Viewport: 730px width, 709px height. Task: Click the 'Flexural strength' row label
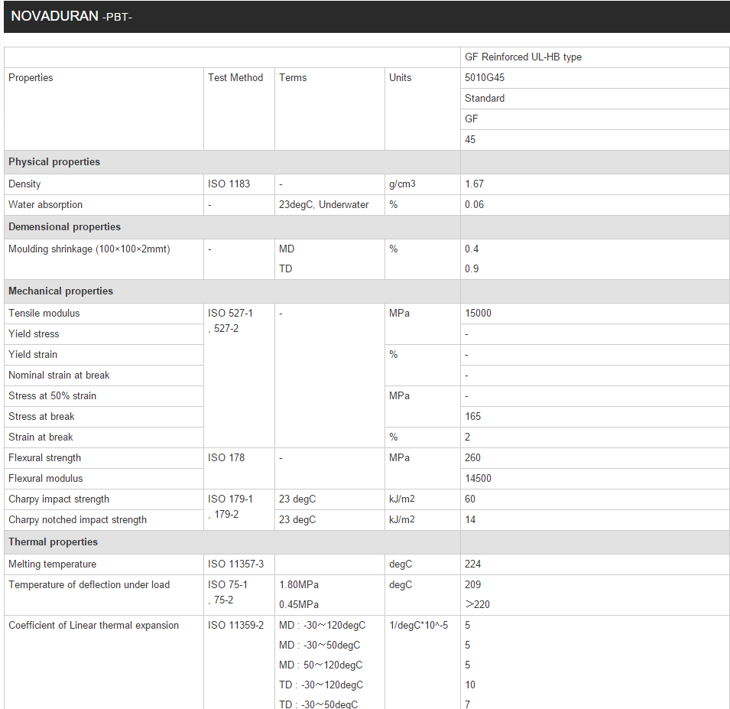point(44,458)
